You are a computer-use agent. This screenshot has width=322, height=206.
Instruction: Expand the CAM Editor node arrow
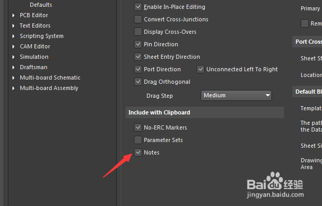pyautogui.click(x=14, y=47)
